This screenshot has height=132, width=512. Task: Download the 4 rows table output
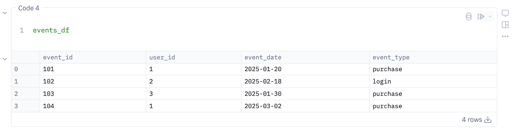pyautogui.click(x=488, y=120)
